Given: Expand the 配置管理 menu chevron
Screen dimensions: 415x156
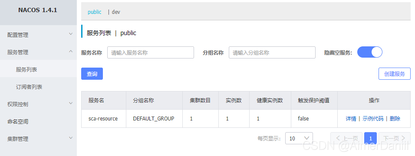Looking at the screenshot, I should coord(71,34).
